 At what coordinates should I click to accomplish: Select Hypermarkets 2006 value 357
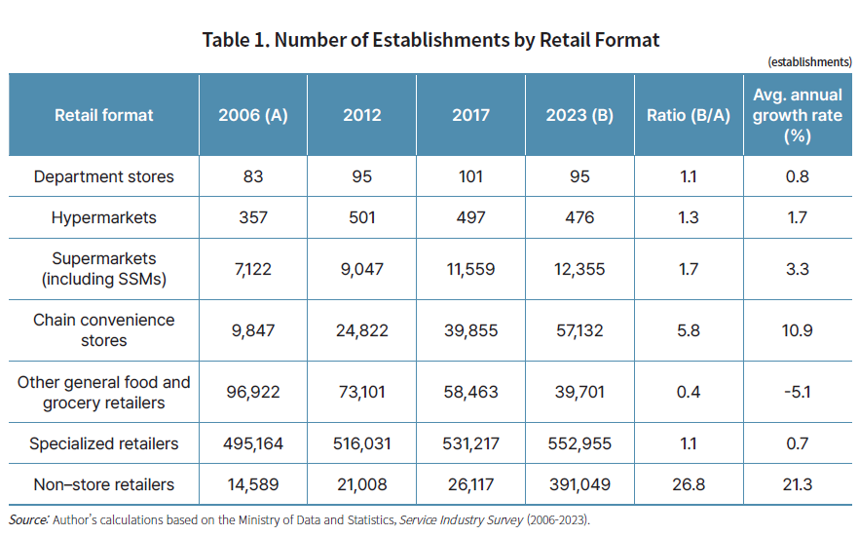[x=252, y=217]
